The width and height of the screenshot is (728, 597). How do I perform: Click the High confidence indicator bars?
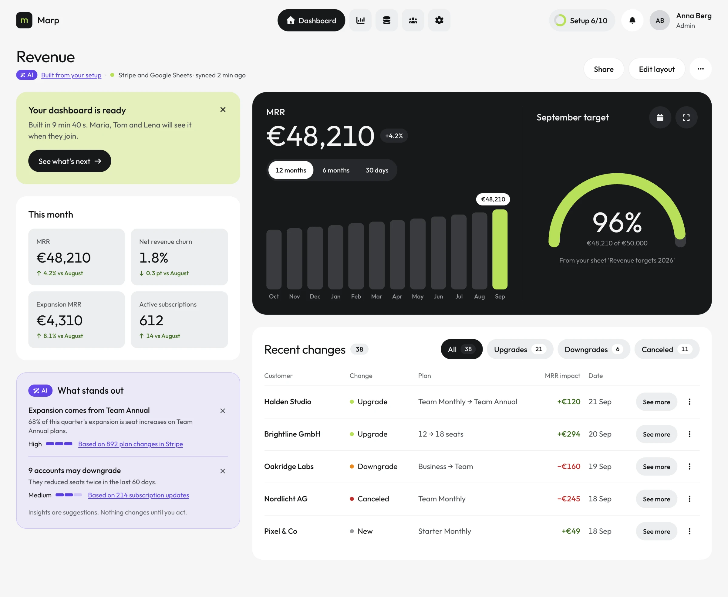pyautogui.click(x=59, y=444)
